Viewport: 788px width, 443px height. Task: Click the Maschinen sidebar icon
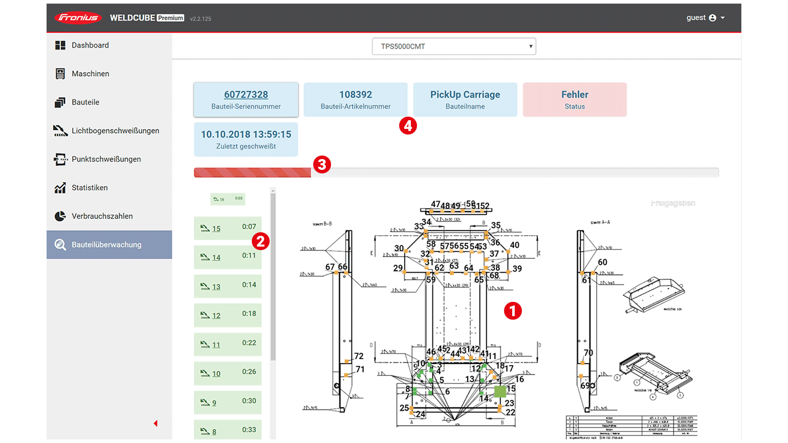[x=60, y=74]
